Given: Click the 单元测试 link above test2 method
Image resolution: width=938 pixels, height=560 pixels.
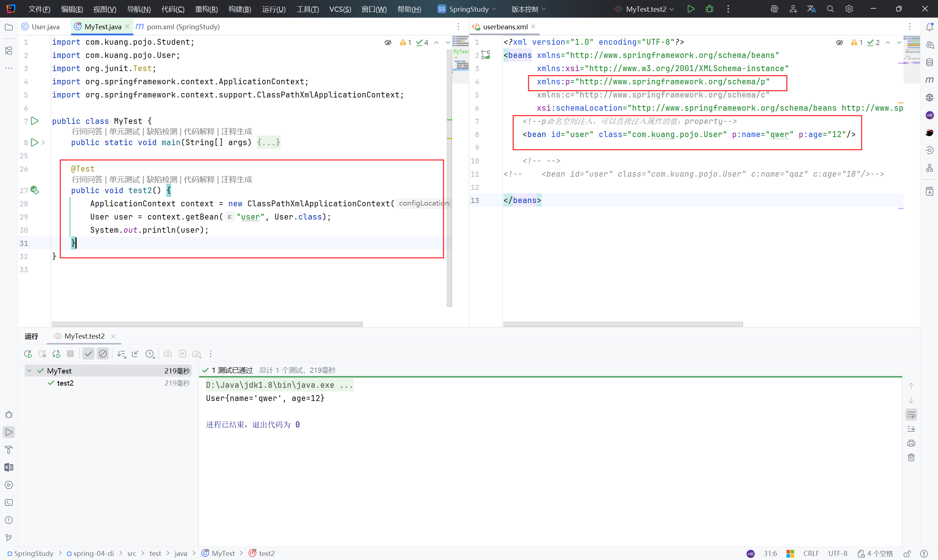Looking at the screenshot, I should pyautogui.click(x=125, y=180).
